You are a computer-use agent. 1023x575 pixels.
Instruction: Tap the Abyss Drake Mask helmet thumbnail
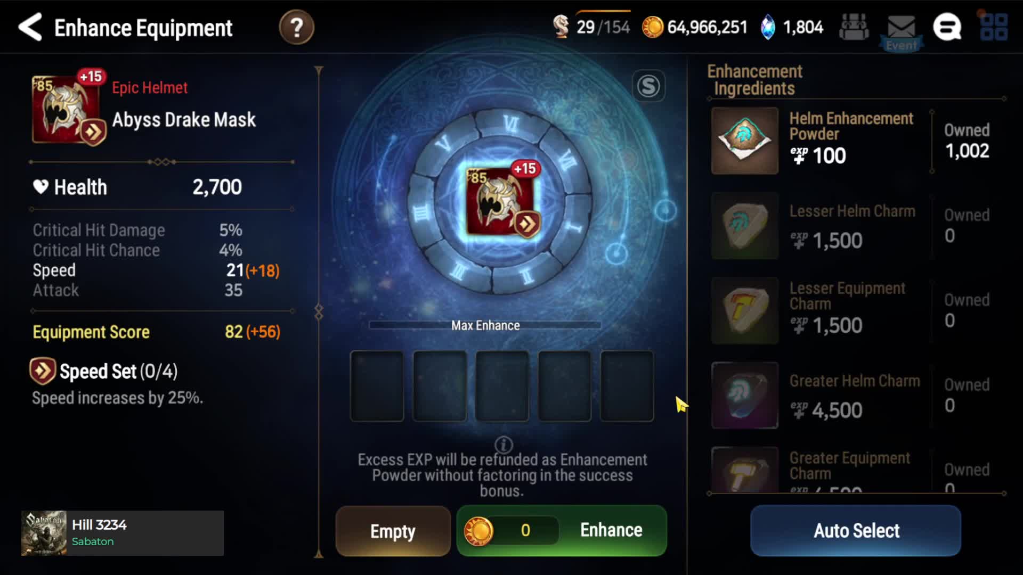click(x=68, y=109)
